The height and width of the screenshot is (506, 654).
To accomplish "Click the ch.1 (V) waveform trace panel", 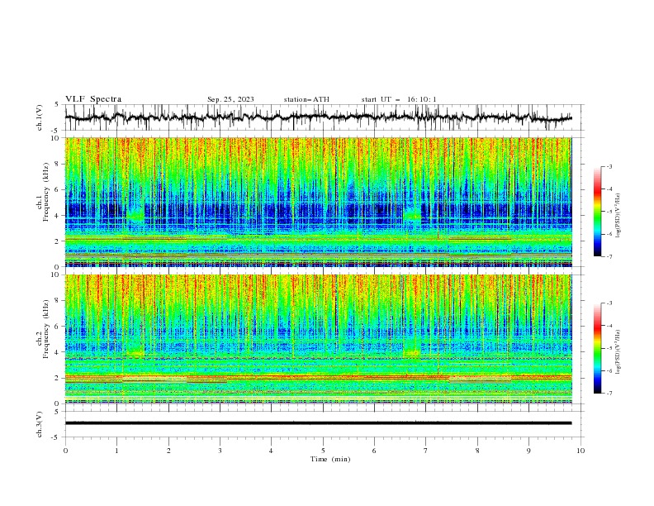I will (x=324, y=117).
